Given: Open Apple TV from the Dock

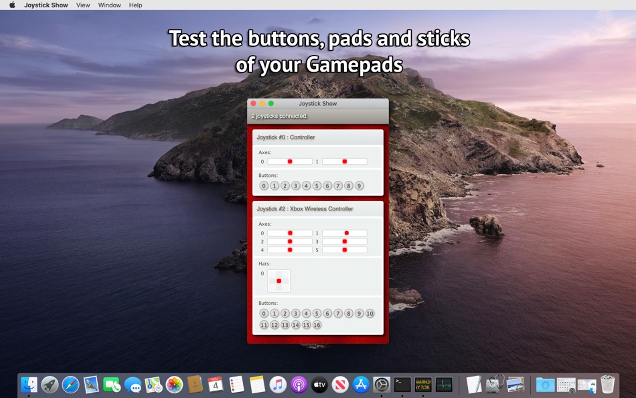Looking at the screenshot, I should 319,384.
